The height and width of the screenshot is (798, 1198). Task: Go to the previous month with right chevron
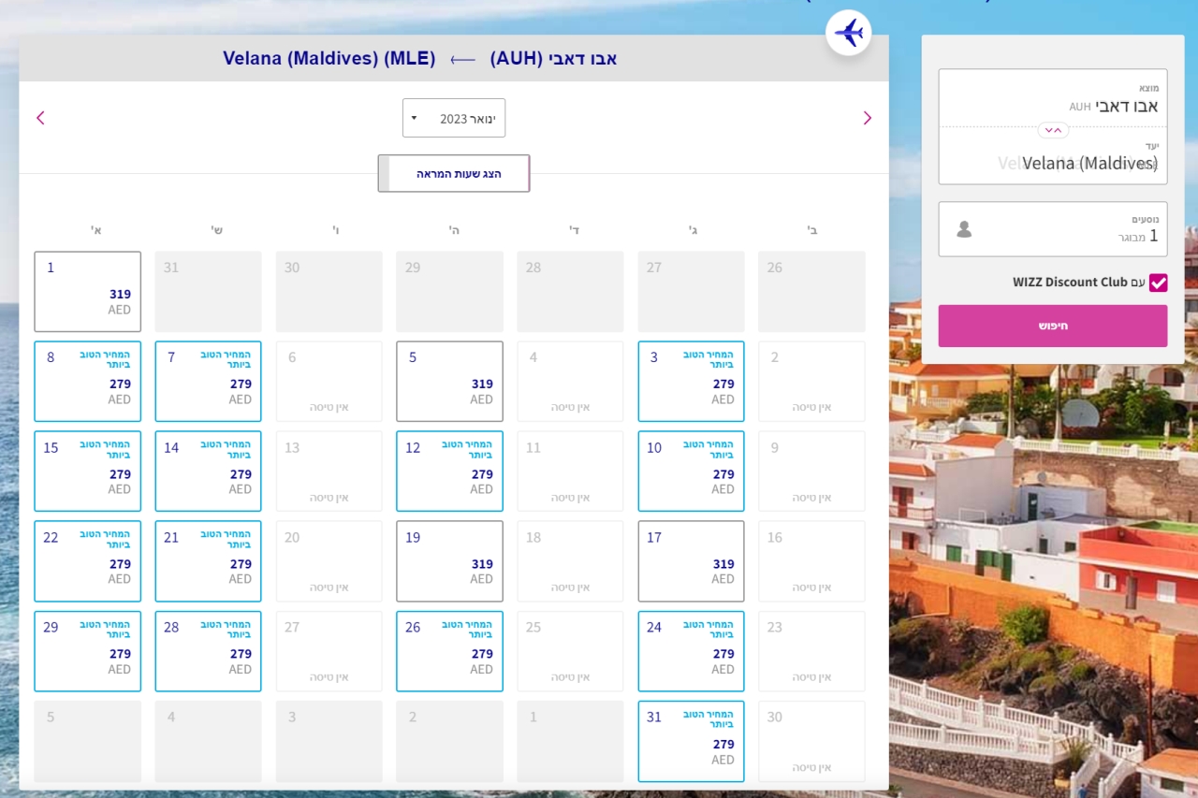867,118
